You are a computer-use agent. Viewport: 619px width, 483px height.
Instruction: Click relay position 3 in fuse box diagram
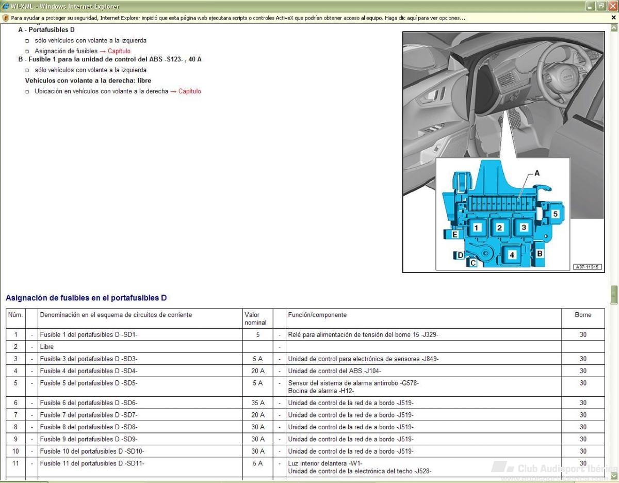click(524, 227)
